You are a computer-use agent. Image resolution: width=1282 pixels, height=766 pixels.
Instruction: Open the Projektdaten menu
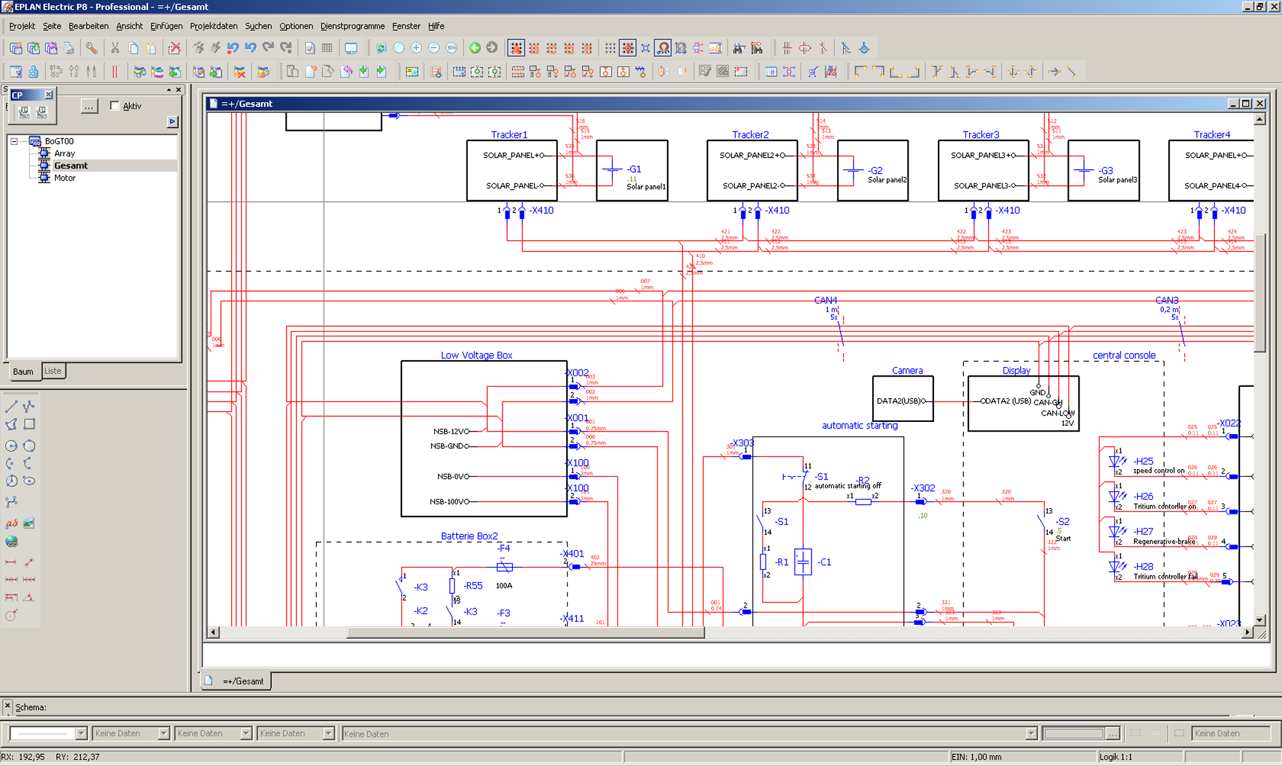click(213, 26)
